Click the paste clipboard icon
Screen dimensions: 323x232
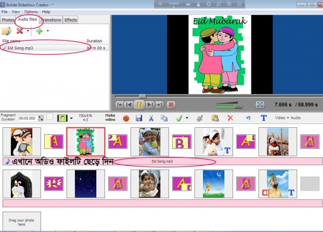click(215, 118)
